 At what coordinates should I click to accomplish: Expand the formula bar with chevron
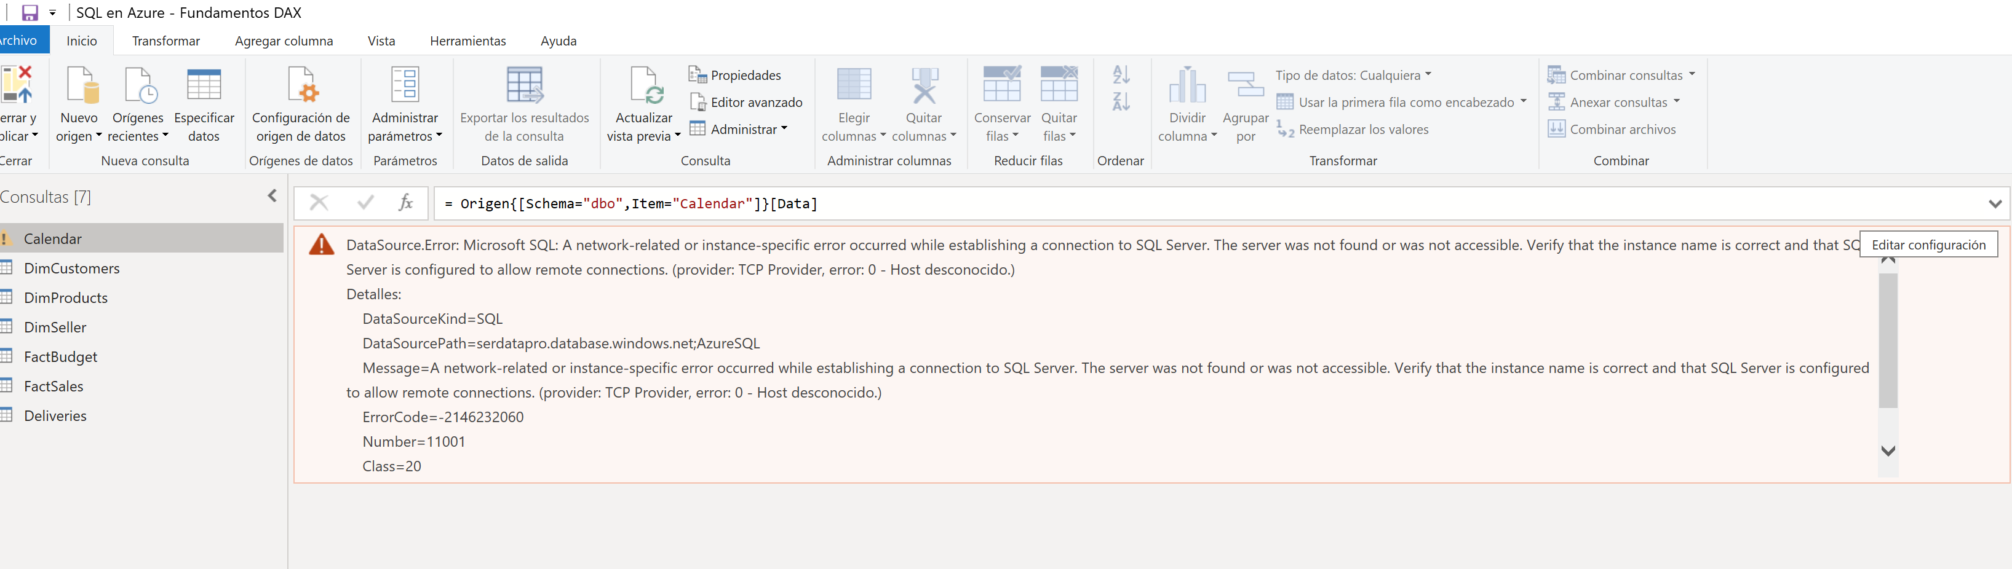(1995, 204)
